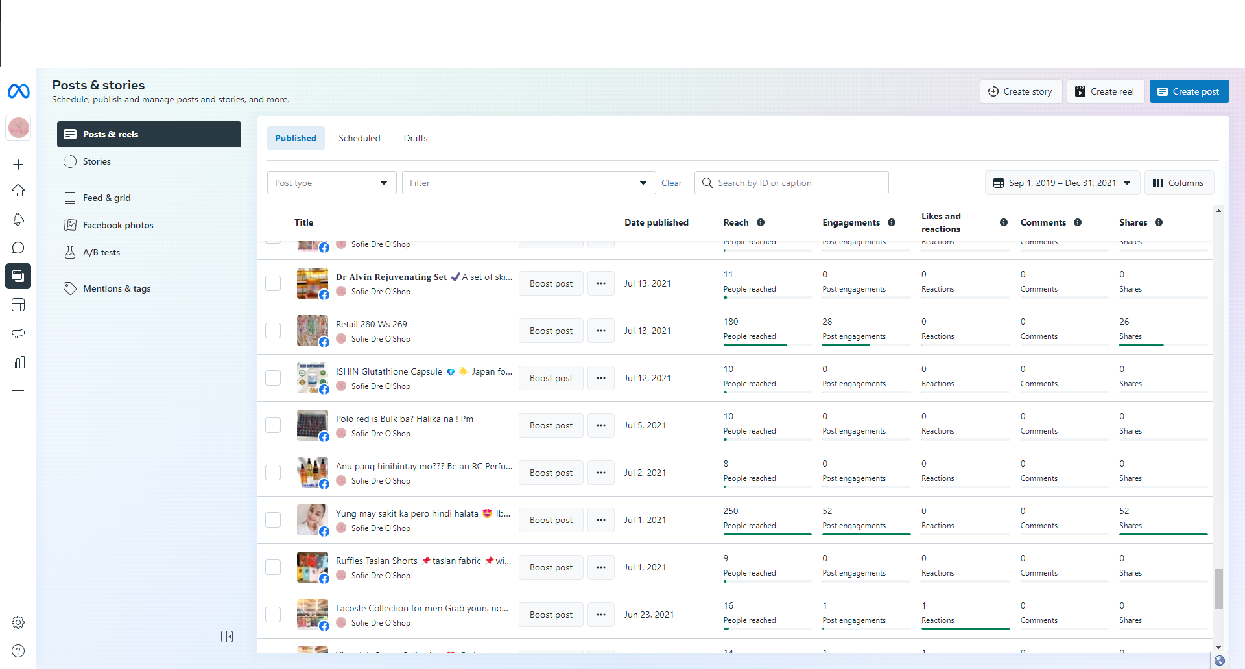Open insights bar chart icon

18,362
